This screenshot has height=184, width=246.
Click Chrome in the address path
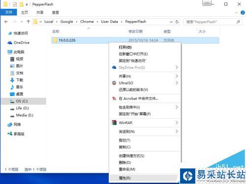pyautogui.click(x=87, y=22)
